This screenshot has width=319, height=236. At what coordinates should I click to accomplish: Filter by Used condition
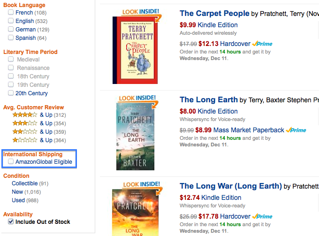click(18, 200)
